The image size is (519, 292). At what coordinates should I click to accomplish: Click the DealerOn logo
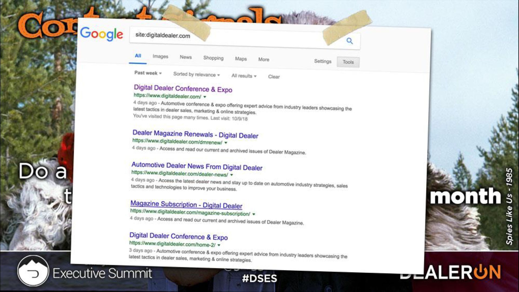450,272
